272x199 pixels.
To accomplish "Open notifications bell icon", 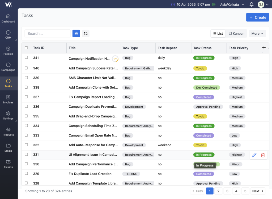I will (x=252, y=4).
